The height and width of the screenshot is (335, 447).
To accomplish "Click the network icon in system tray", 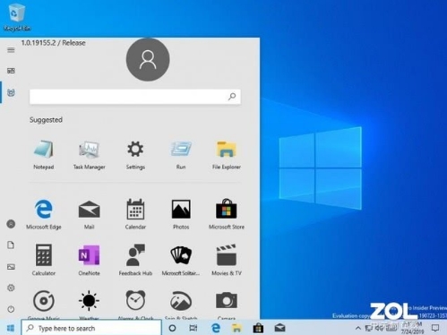I will (x=369, y=329).
